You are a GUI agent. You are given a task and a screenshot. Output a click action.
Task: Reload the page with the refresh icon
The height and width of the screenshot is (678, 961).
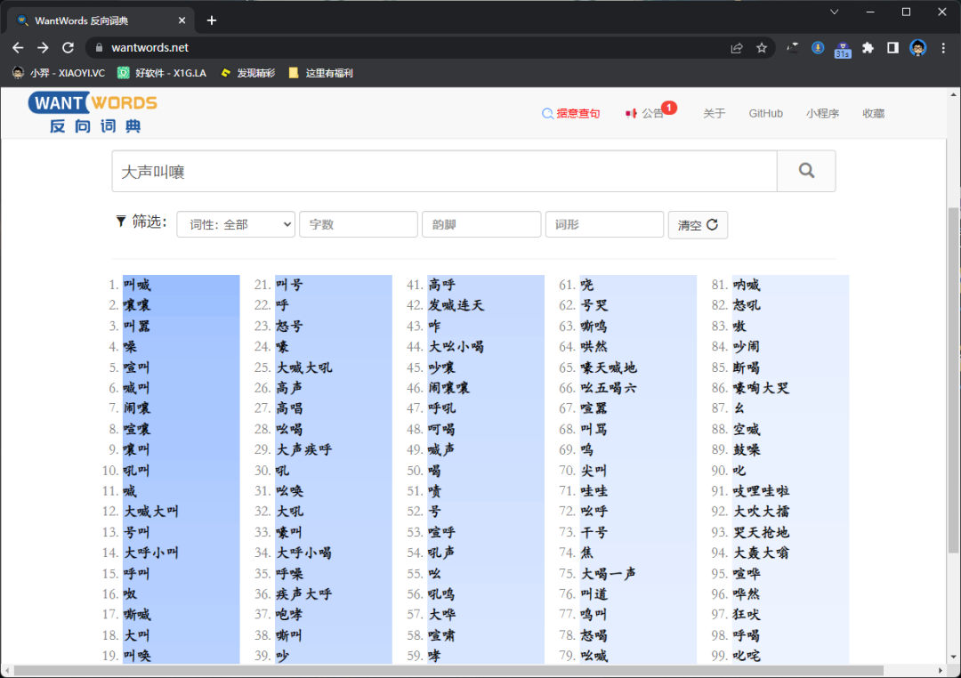click(68, 47)
